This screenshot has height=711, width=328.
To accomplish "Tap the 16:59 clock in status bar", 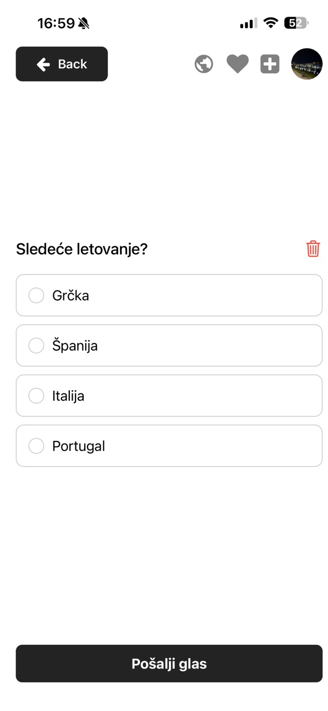I will tap(56, 23).
